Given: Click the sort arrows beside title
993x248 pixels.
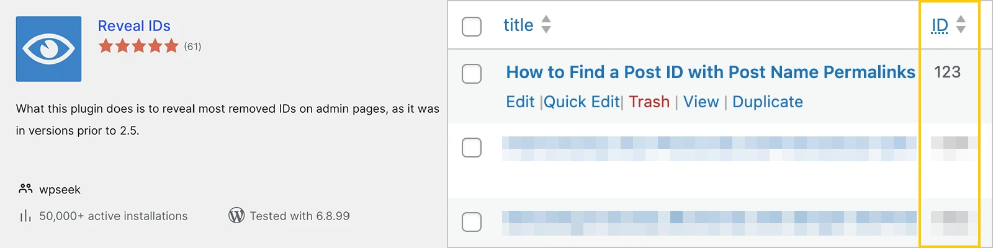Looking at the screenshot, I should pos(546,25).
